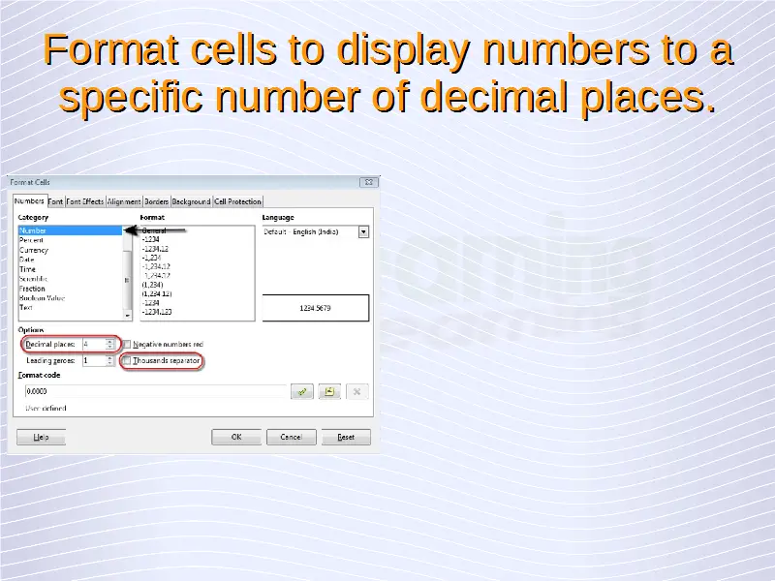Screen dimensions: 775x581
Task: Click the Cancel button
Action: pyautogui.click(x=291, y=437)
